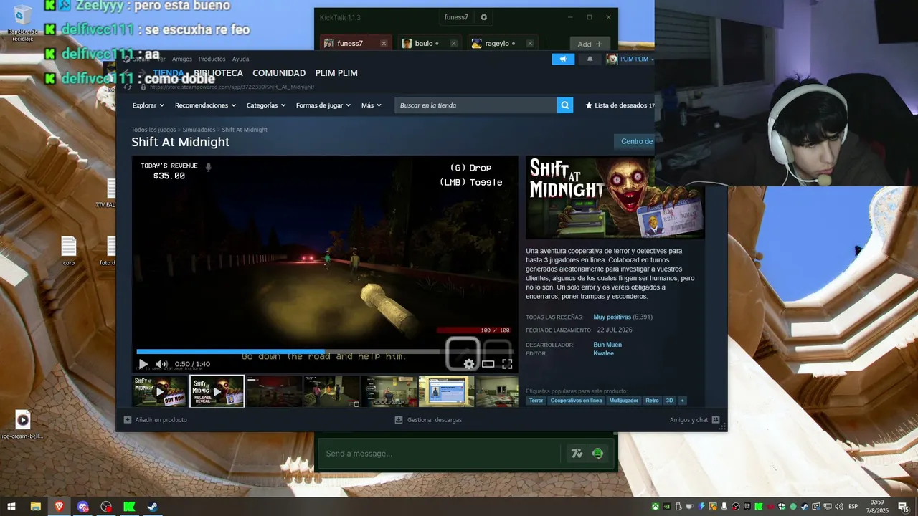Expand the Explorar dropdown
The image size is (918, 516).
coord(148,105)
